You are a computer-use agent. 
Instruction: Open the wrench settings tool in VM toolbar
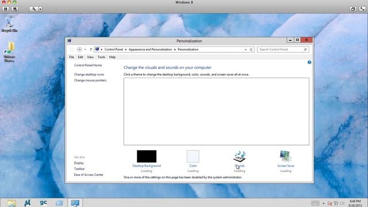pos(33,9)
